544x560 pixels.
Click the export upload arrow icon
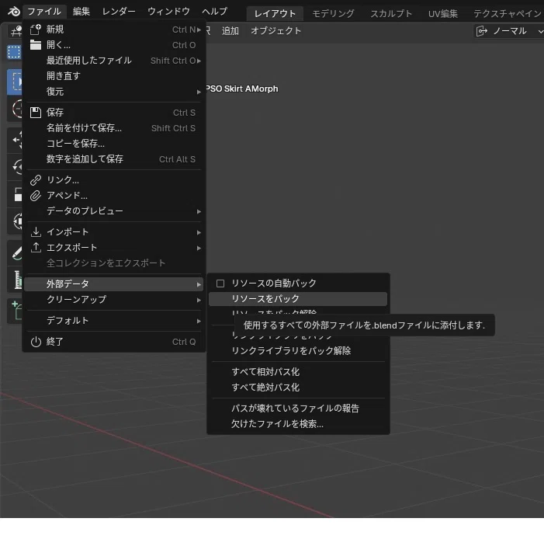click(36, 248)
